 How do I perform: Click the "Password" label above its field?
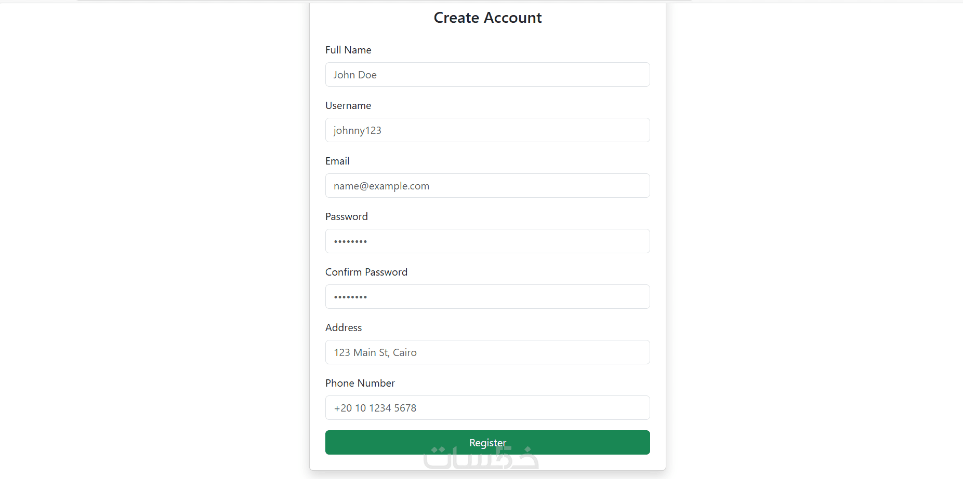tap(347, 217)
